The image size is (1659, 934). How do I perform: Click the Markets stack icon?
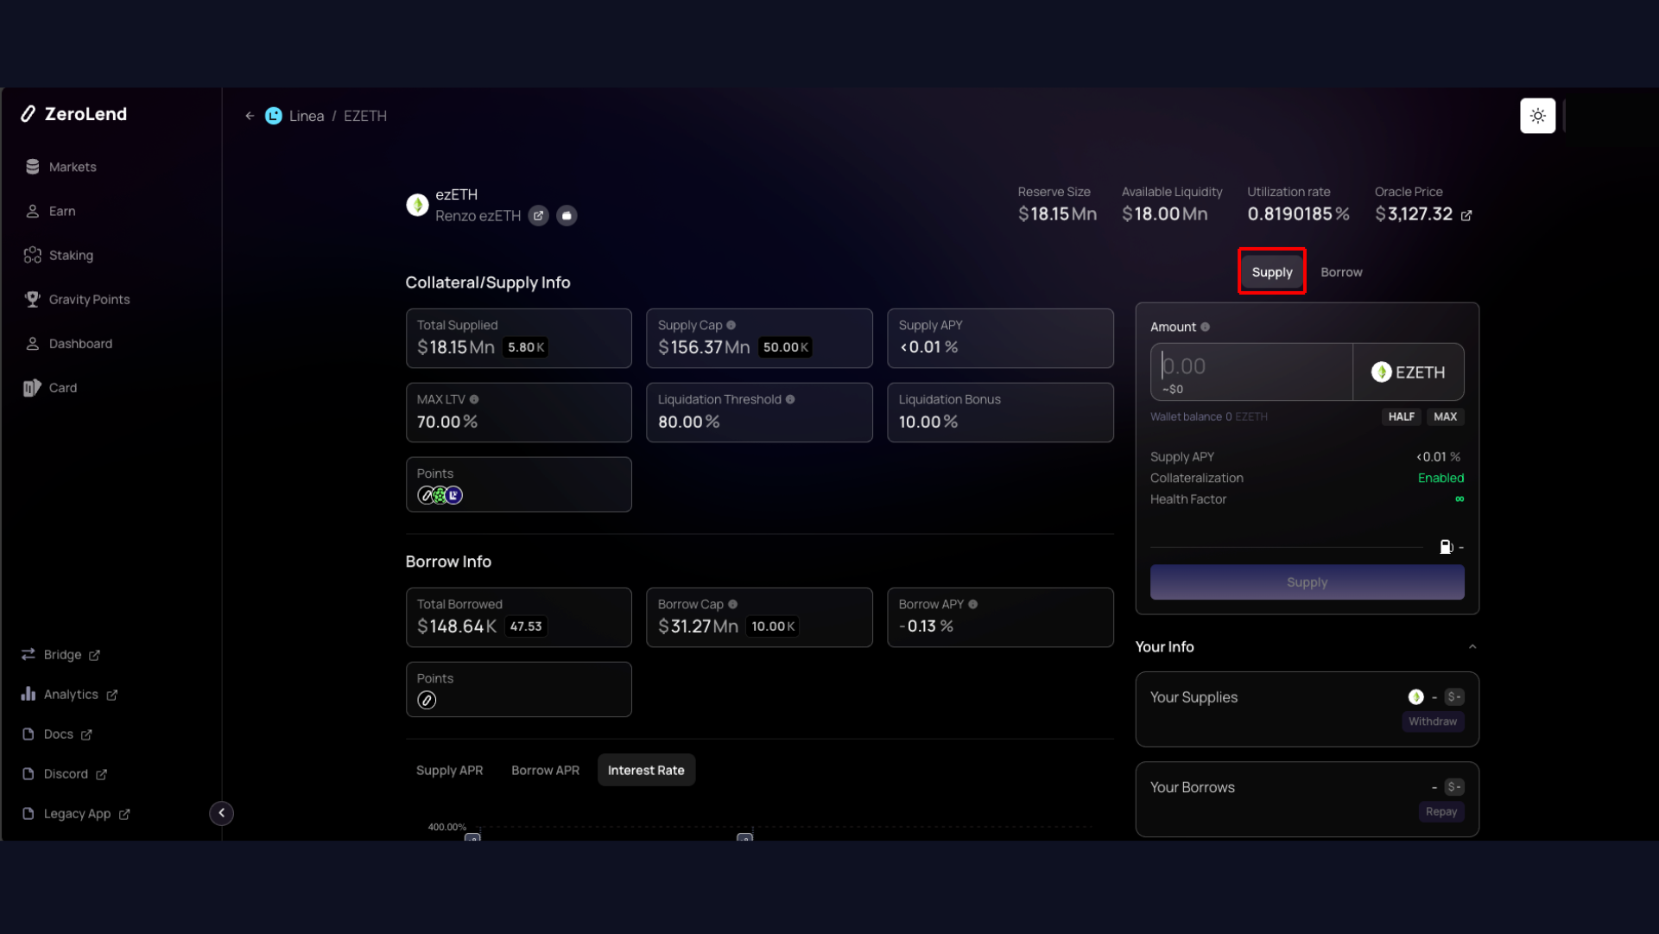[x=33, y=167]
